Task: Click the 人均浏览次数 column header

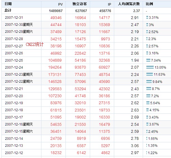Action: (x=129, y=4)
